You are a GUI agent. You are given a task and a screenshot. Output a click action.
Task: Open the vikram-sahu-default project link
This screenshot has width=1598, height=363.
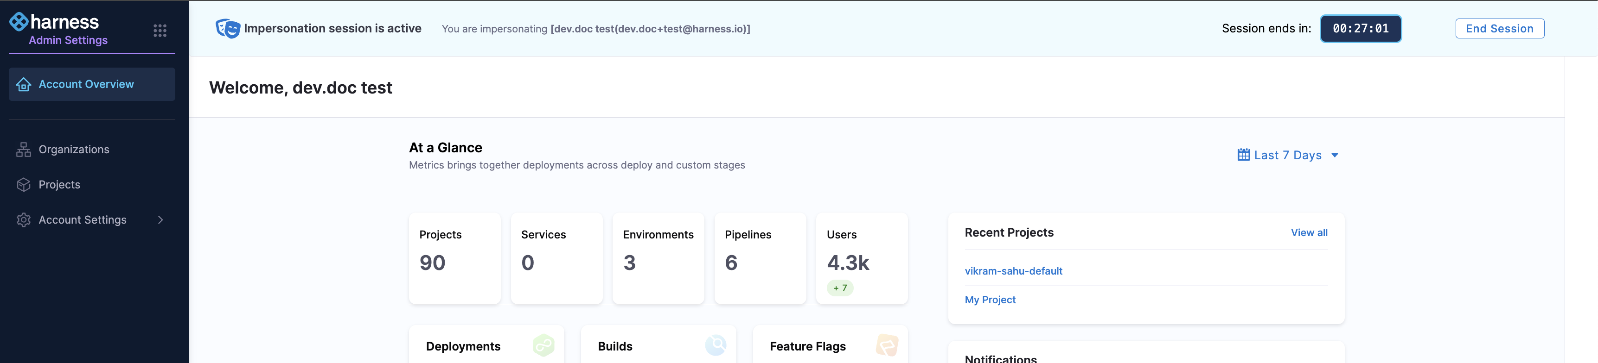point(1013,271)
